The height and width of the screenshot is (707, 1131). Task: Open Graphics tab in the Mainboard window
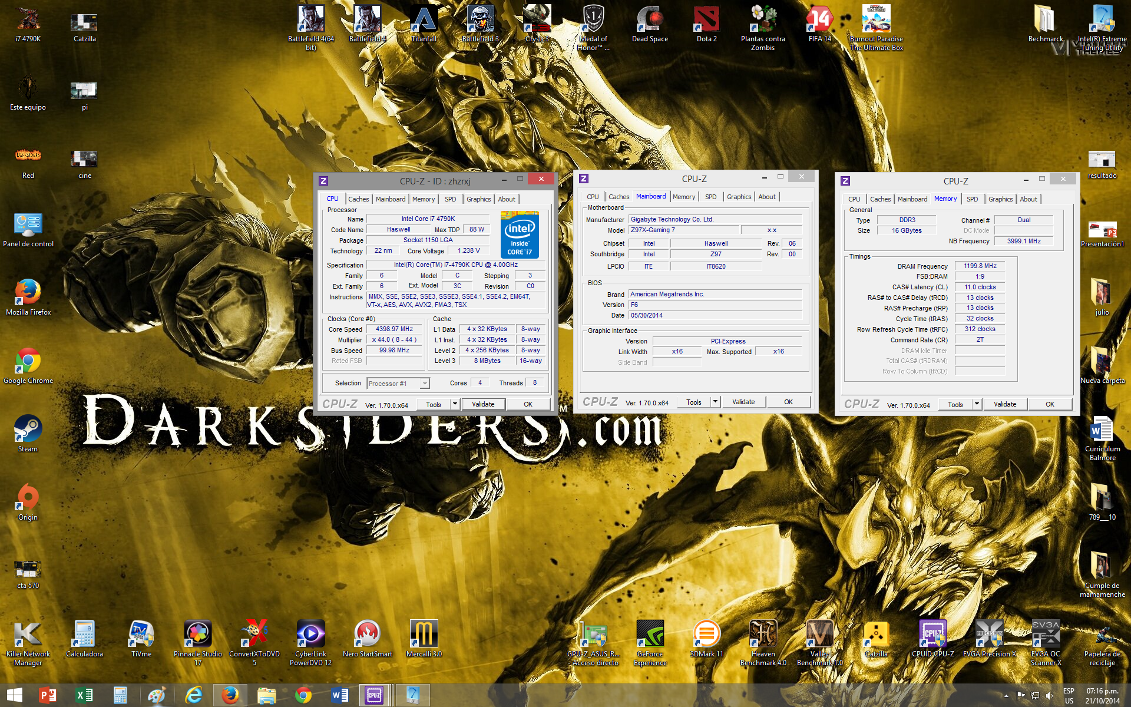pyautogui.click(x=739, y=197)
